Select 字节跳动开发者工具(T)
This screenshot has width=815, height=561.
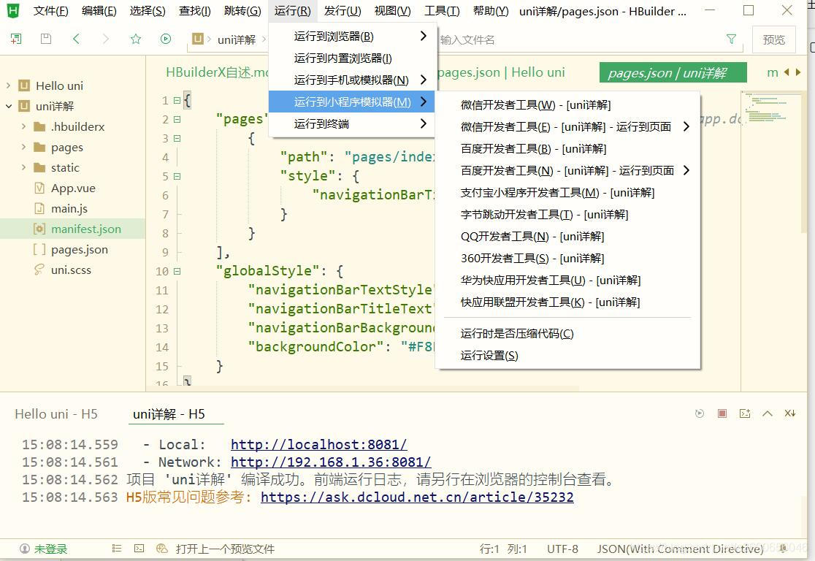click(568, 215)
